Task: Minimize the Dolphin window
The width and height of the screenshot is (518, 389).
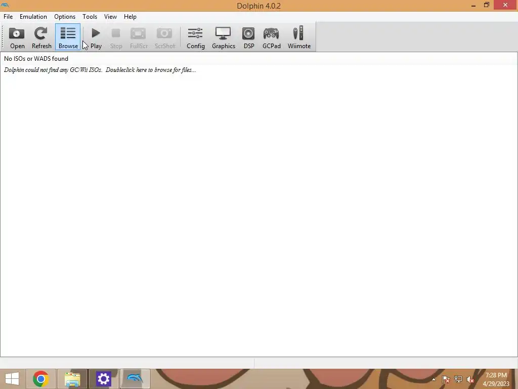Action: 473,5
